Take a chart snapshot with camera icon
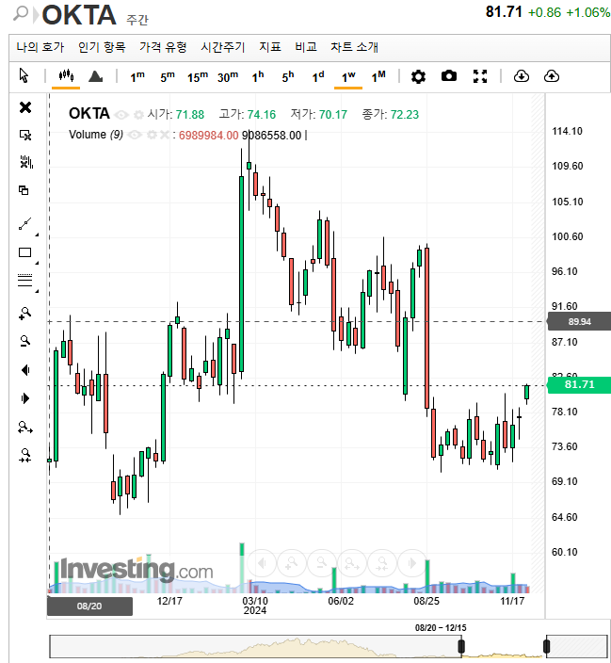The image size is (611, 663). pyautogui.click(x=449, y=76)
